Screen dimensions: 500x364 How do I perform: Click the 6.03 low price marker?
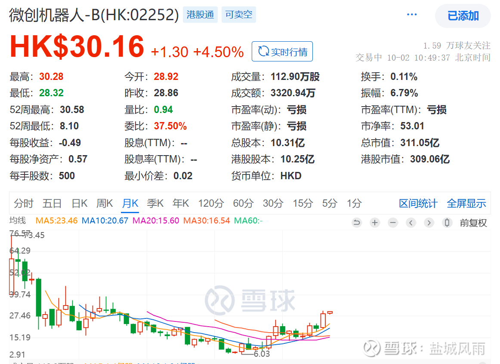(262, 354)
